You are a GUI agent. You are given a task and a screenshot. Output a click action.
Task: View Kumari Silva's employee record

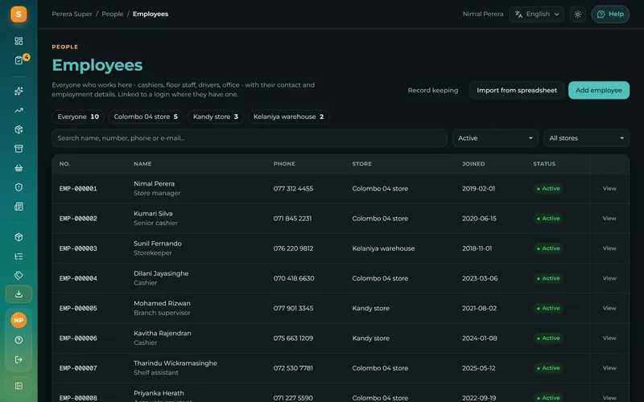[x=609, y=219]
